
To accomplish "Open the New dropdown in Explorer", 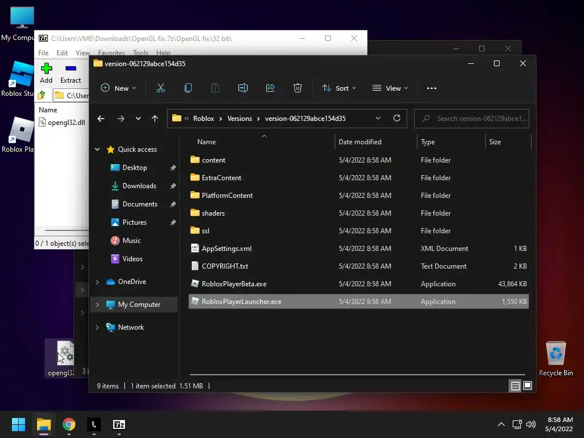I will coord(119,88).
